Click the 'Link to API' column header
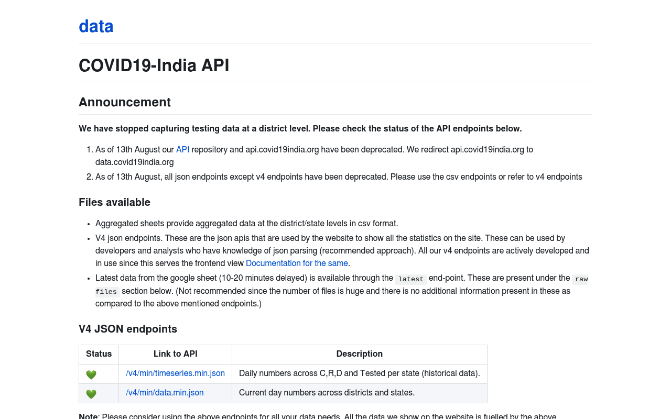 pyautogui.click(x=176, y=354)
